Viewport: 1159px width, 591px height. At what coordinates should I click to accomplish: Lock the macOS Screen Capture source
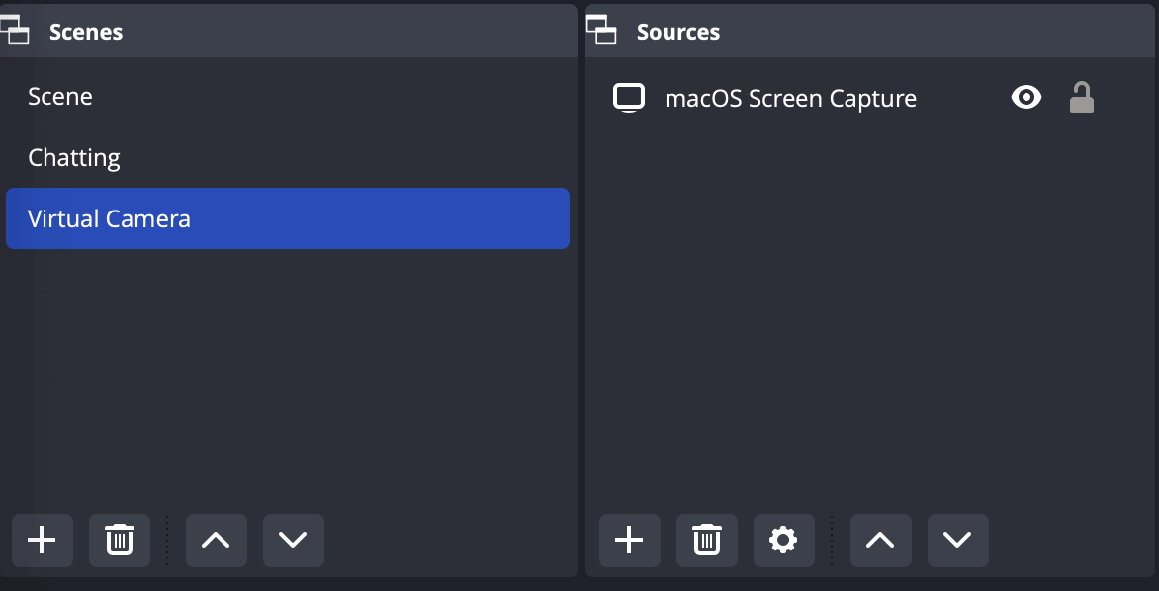(x=1082, y=97)
